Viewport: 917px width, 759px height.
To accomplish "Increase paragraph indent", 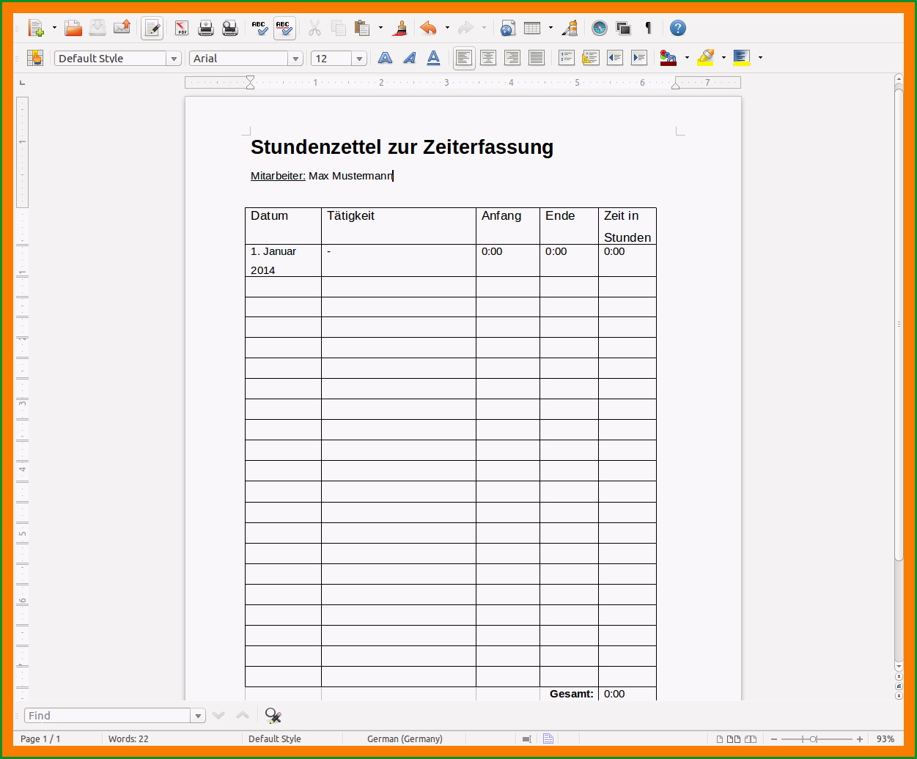I will point(639,58).
